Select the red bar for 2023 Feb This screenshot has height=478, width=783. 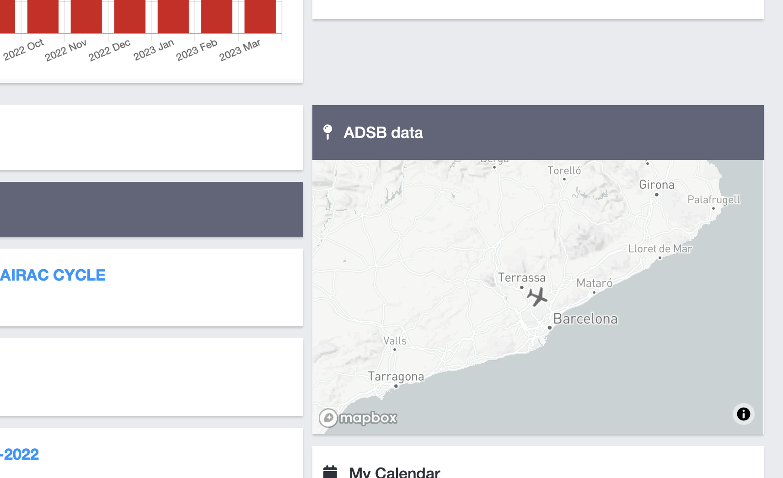click(x=217, y=16)
